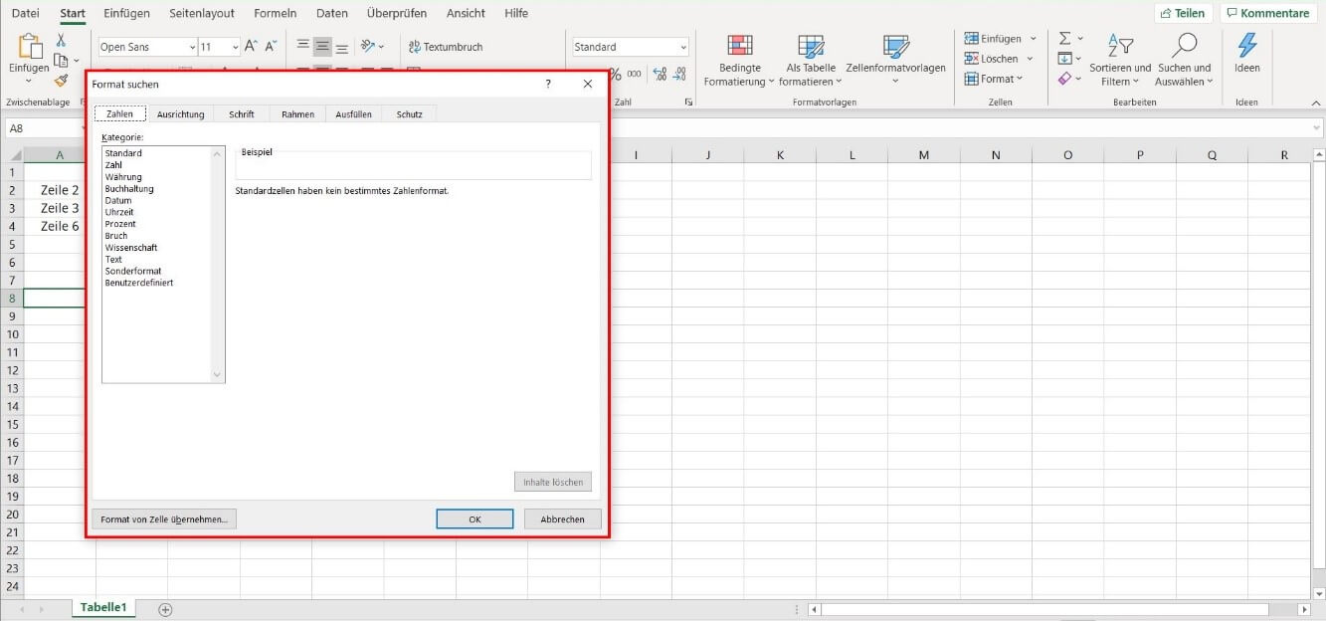This screenshot has height=621, width=1326.
Task: Click the Textumbruch wrap text button
Action: [x=445, y=47]
